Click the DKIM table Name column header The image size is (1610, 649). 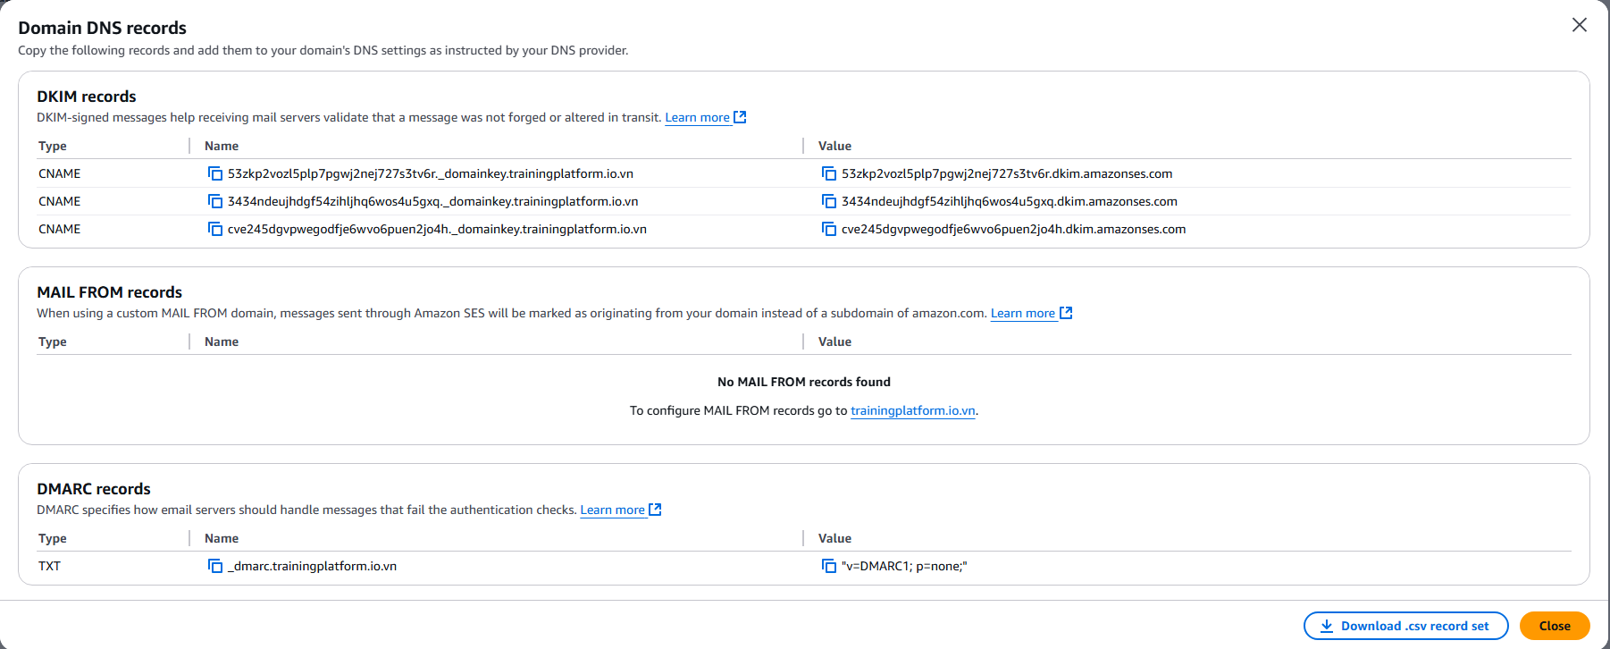(222, 146)
